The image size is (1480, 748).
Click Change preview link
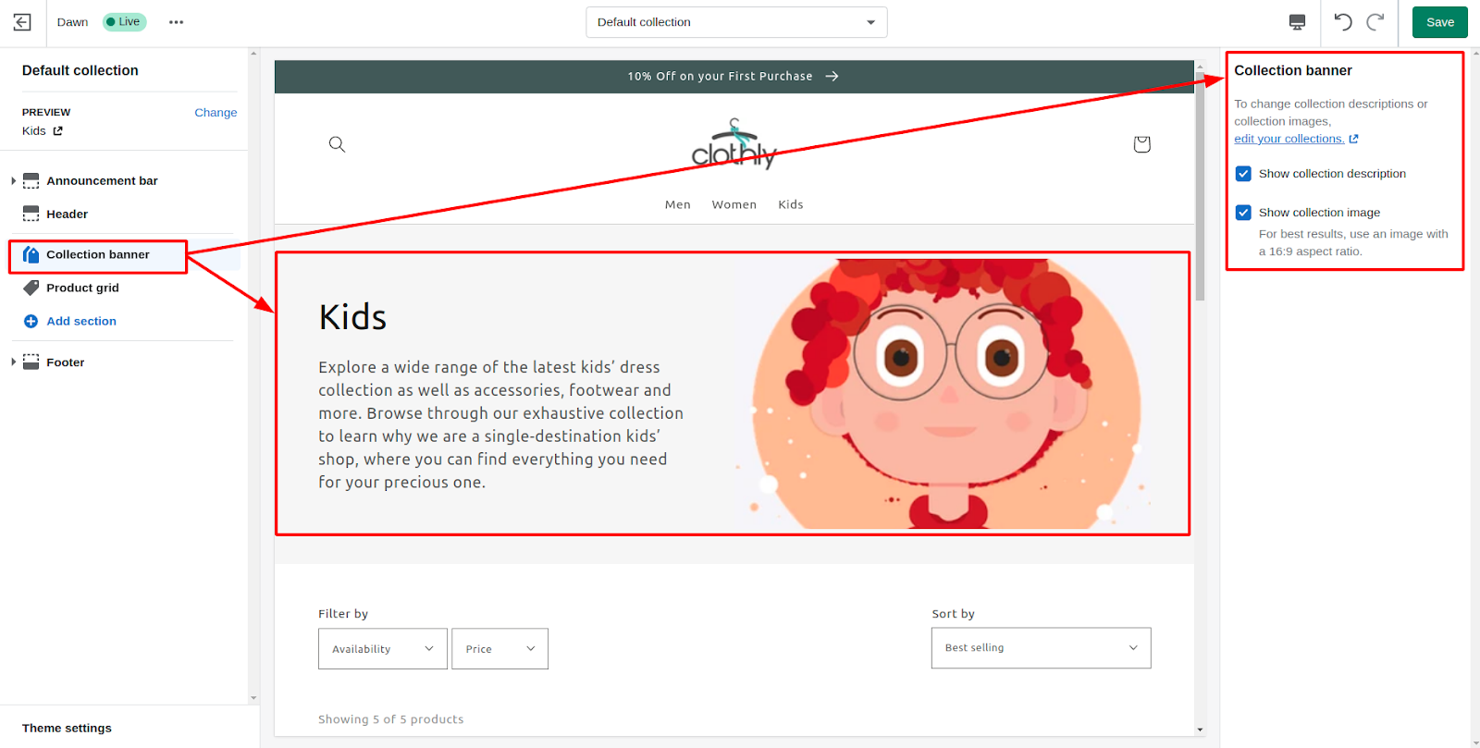pyautogui.click(x=216, y=113)
